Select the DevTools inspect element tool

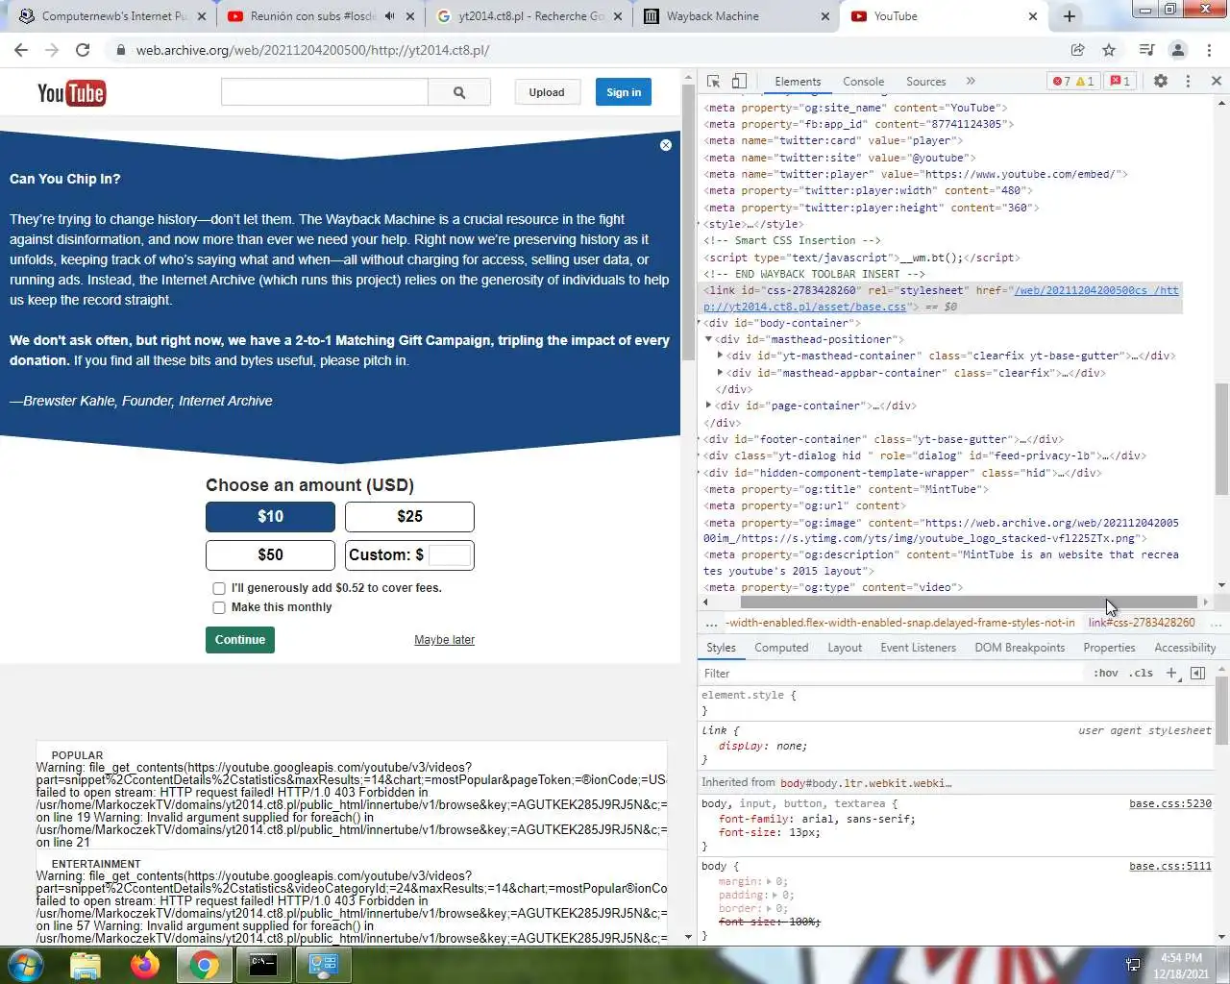click(x=713, y=82)
